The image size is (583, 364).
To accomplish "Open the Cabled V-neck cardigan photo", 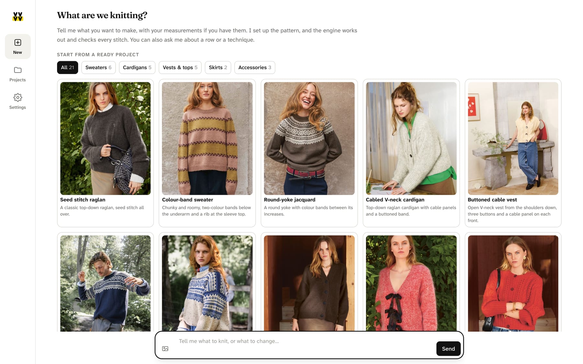I will 411,138.
